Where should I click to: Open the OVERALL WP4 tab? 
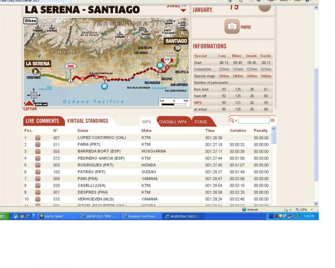coord(173,122)
